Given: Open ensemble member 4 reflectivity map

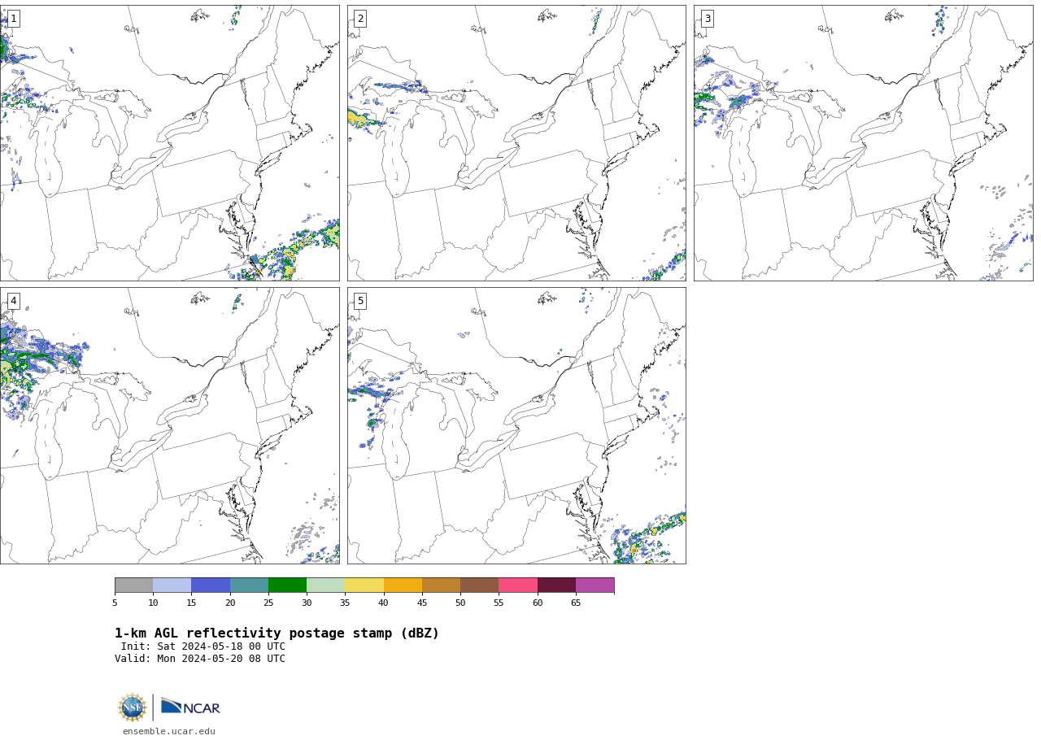Looking at the screenshot, I should point(169,425).
